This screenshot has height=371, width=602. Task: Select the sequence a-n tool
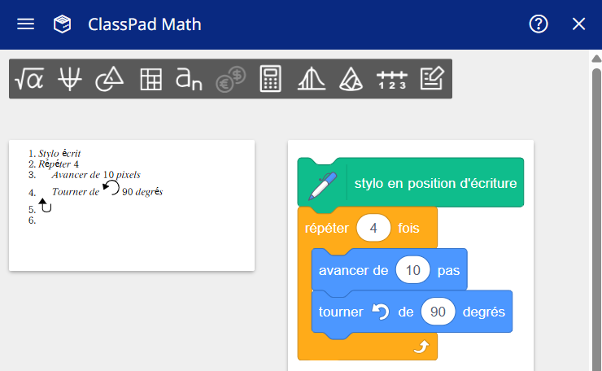pos(189,79)
